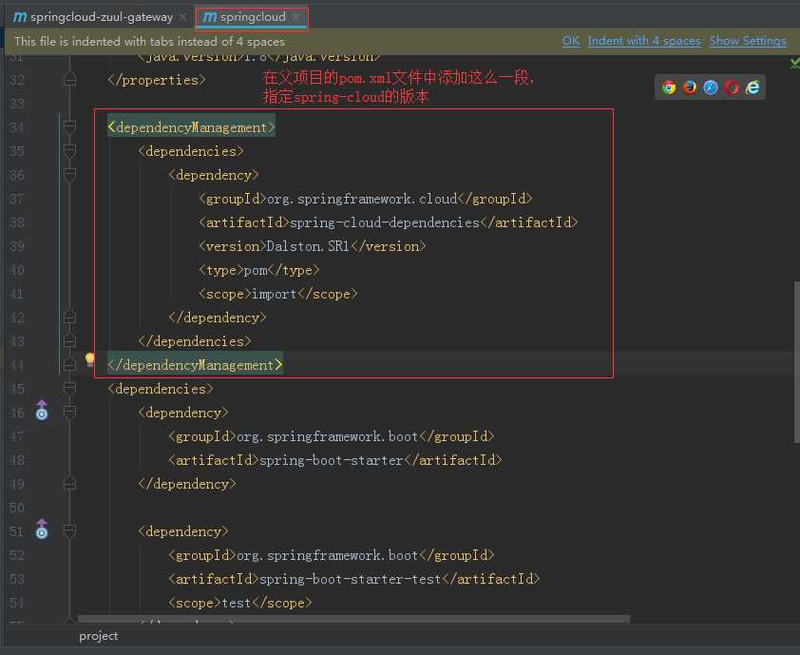The width and height of the screenshot is (800, 655).
Task: Click the horizontal editor scrollbar
Action: [x=353, y=619]
